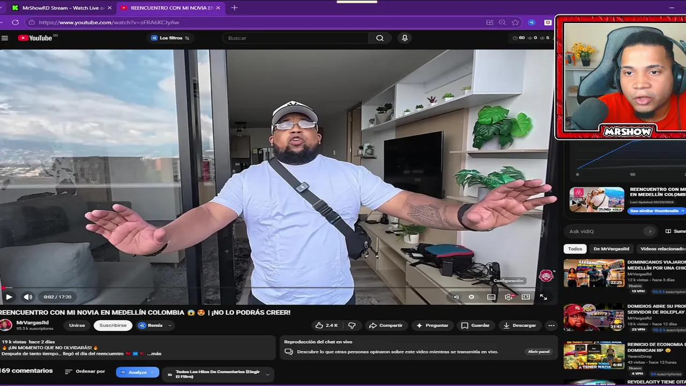Enter fullscreen mode
The image size is (686, 386).
tap(543, 297)
